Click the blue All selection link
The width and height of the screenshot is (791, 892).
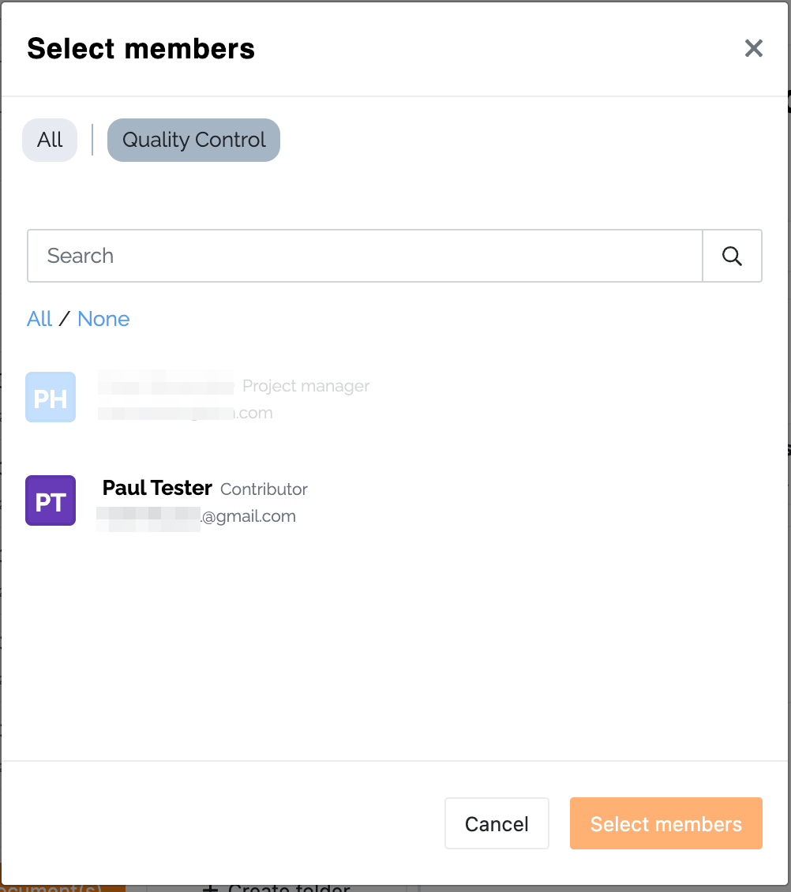coord(39,319)
